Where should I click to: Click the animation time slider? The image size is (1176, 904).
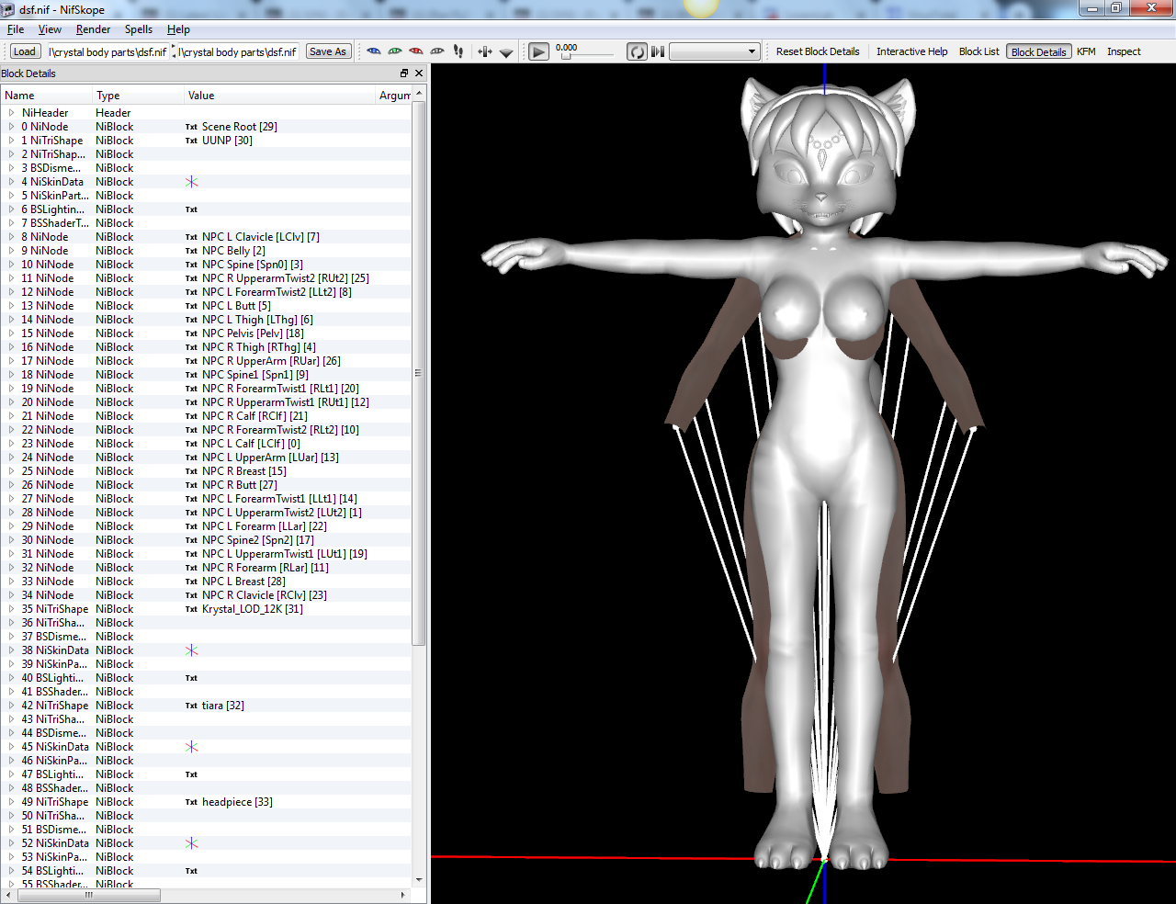[588, 56]
